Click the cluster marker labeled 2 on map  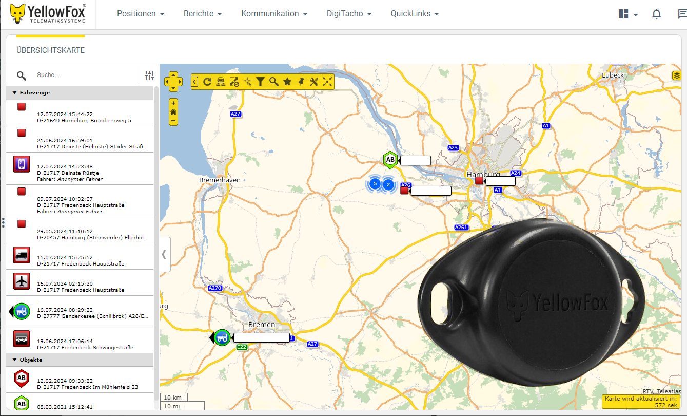388,184
